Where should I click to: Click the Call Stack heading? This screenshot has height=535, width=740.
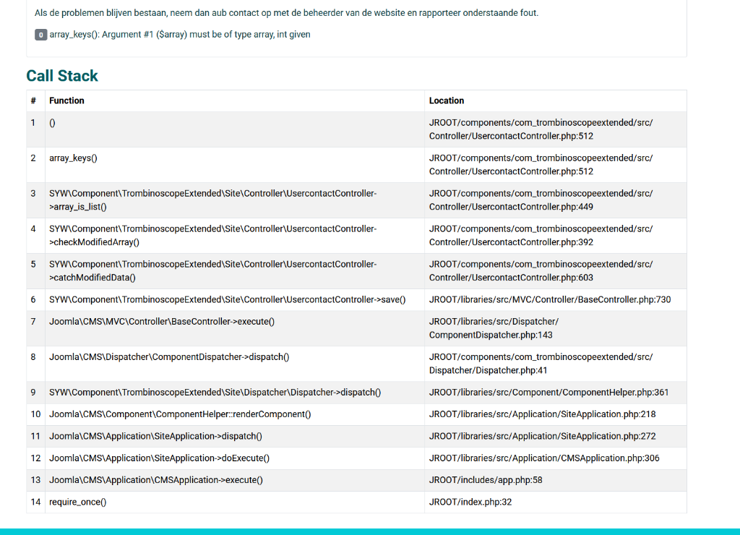click(62, 76)
